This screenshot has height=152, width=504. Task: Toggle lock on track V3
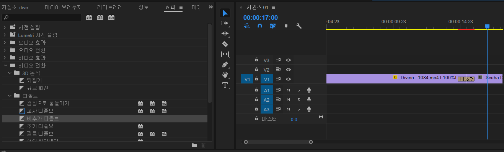[257, 60]
